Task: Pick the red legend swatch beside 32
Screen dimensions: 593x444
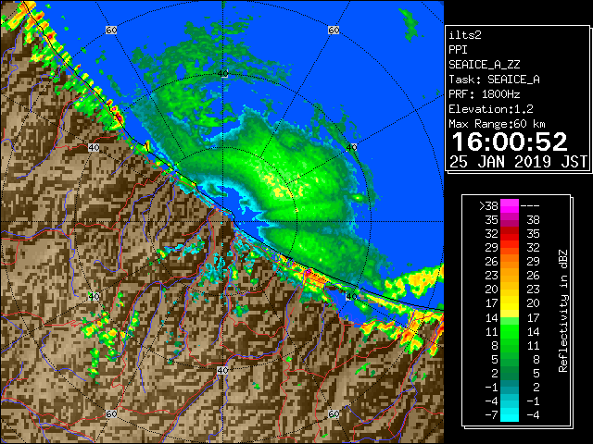Action: click(510, 234)
